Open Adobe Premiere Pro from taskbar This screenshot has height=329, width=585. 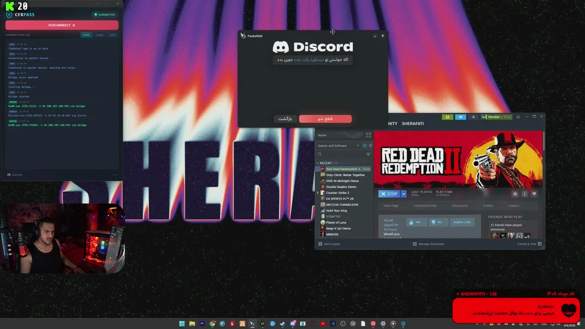click(202, 324)
